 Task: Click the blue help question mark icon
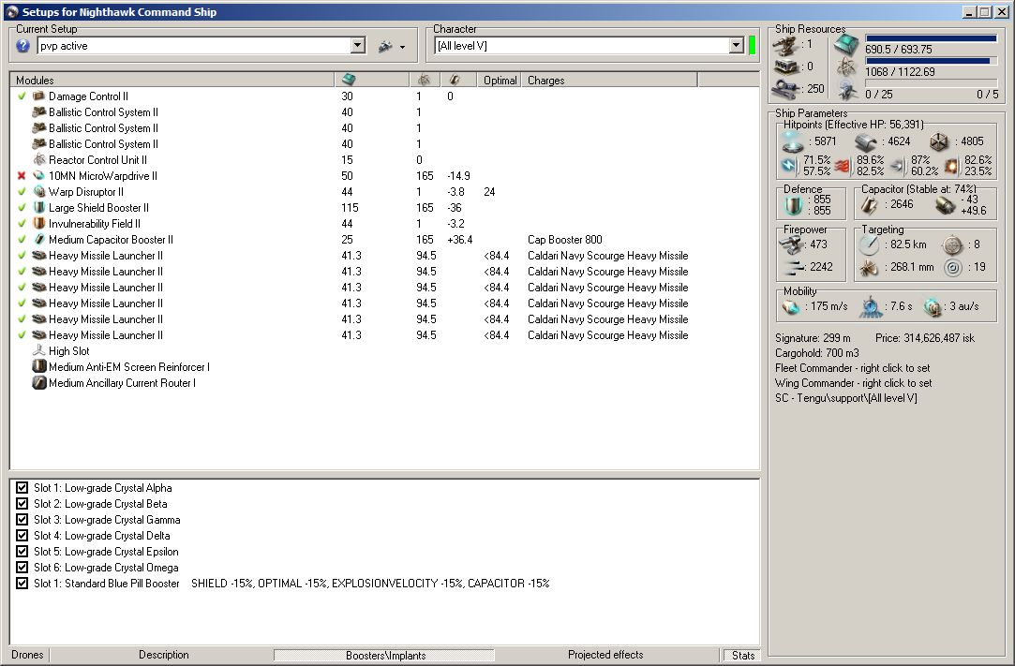coord(22,46)
